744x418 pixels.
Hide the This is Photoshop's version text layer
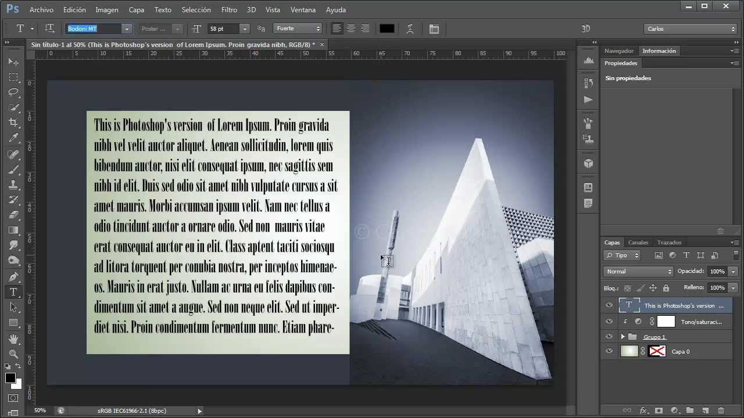(x=609, y=305)
